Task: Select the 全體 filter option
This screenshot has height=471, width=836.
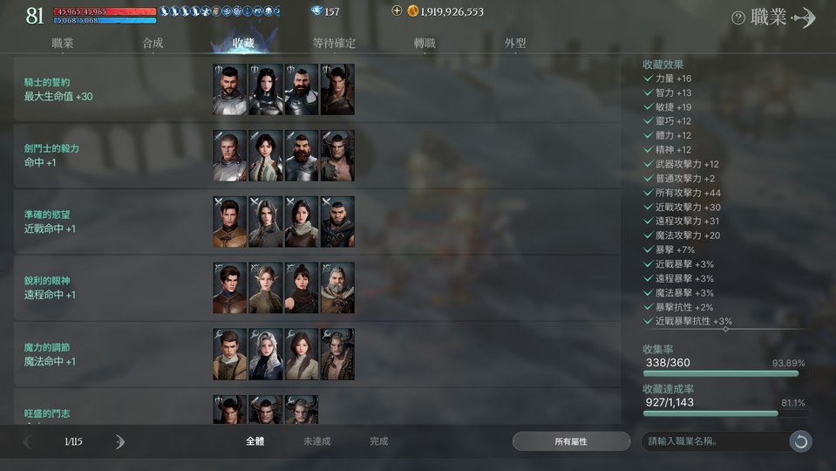Action: 255,441
